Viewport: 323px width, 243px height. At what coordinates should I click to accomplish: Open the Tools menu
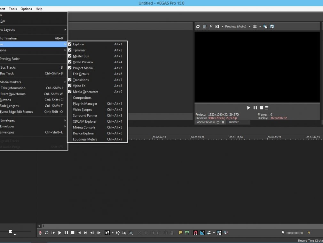(x=13, y=9)
